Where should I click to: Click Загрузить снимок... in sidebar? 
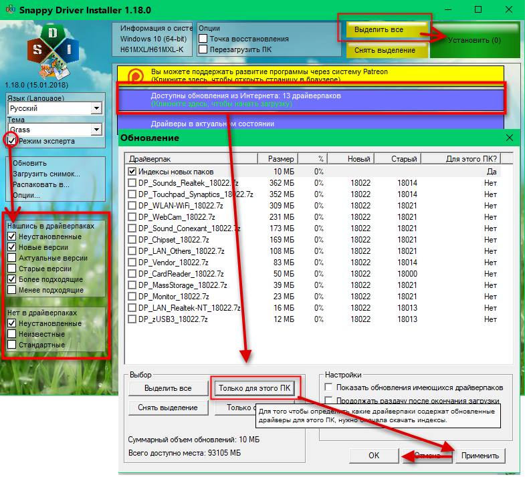(x=46, y=174)
